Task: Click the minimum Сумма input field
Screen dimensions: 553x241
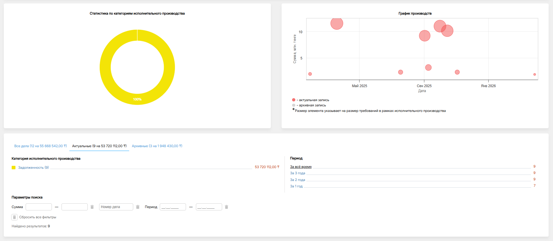Action: pos(39,207)
